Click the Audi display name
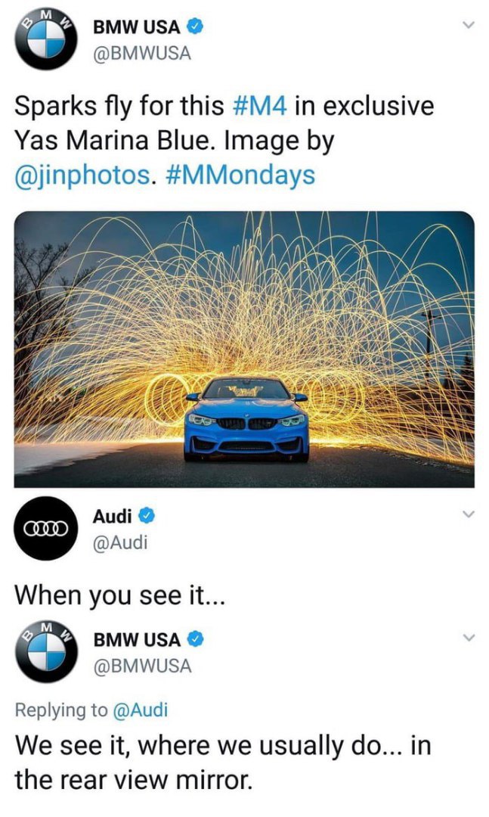Screen dimensions: 489x817 113,516
